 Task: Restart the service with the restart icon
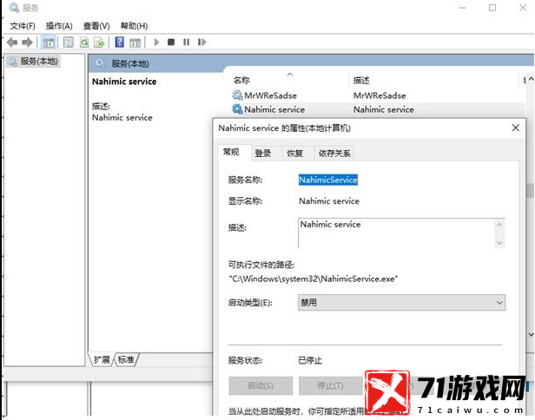201,42
